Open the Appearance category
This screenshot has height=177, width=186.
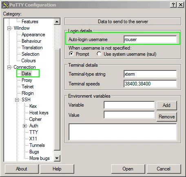coord(33,35)
